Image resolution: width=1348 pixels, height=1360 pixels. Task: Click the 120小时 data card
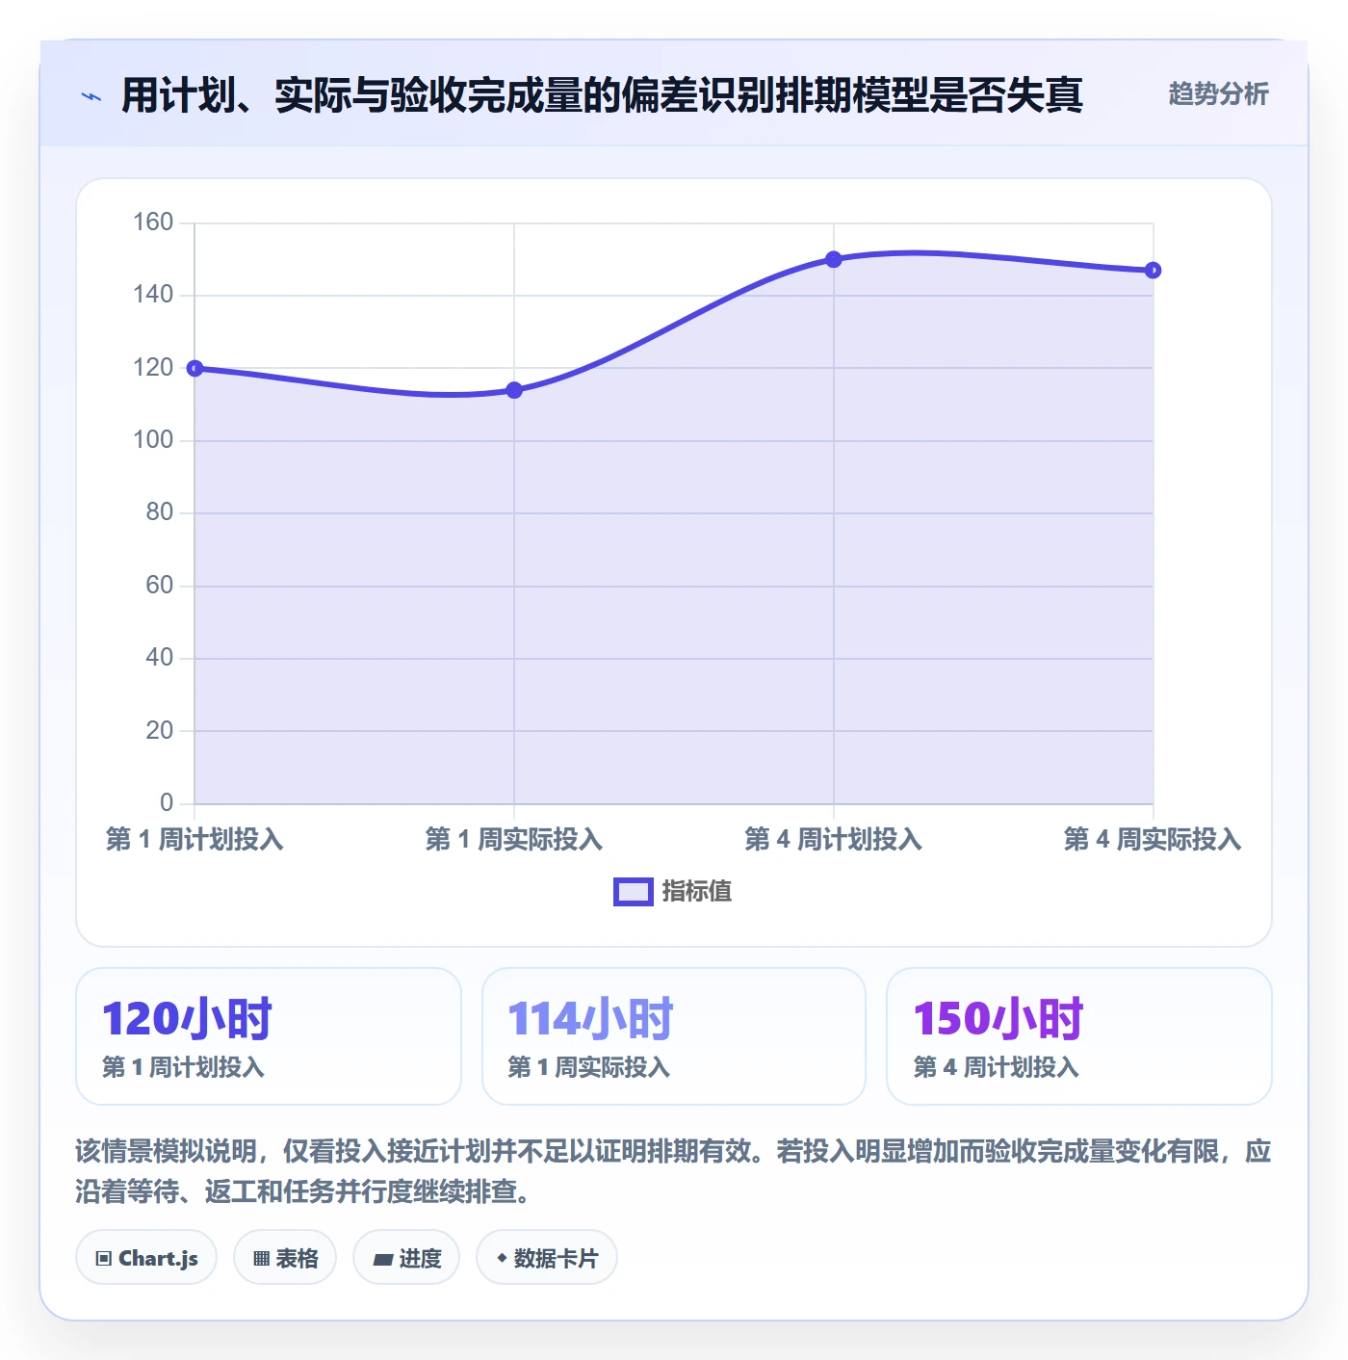pos(269,1036)
